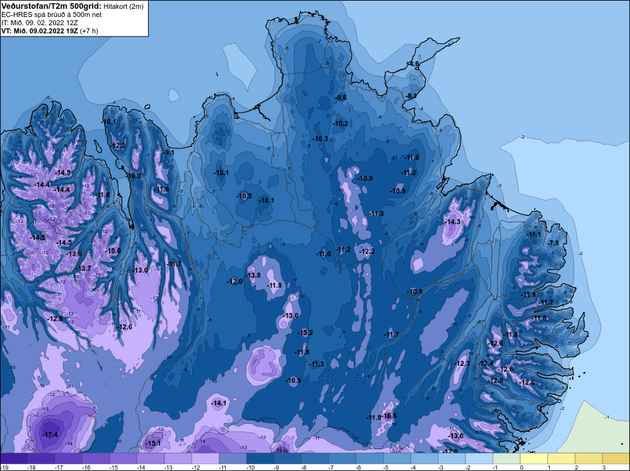Click the '-19' label on the color scale
This screenshot has height=471, width=630.
(4, 467)
